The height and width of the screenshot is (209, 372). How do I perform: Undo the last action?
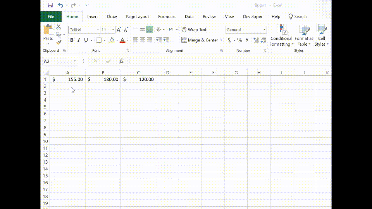point(60,5)
